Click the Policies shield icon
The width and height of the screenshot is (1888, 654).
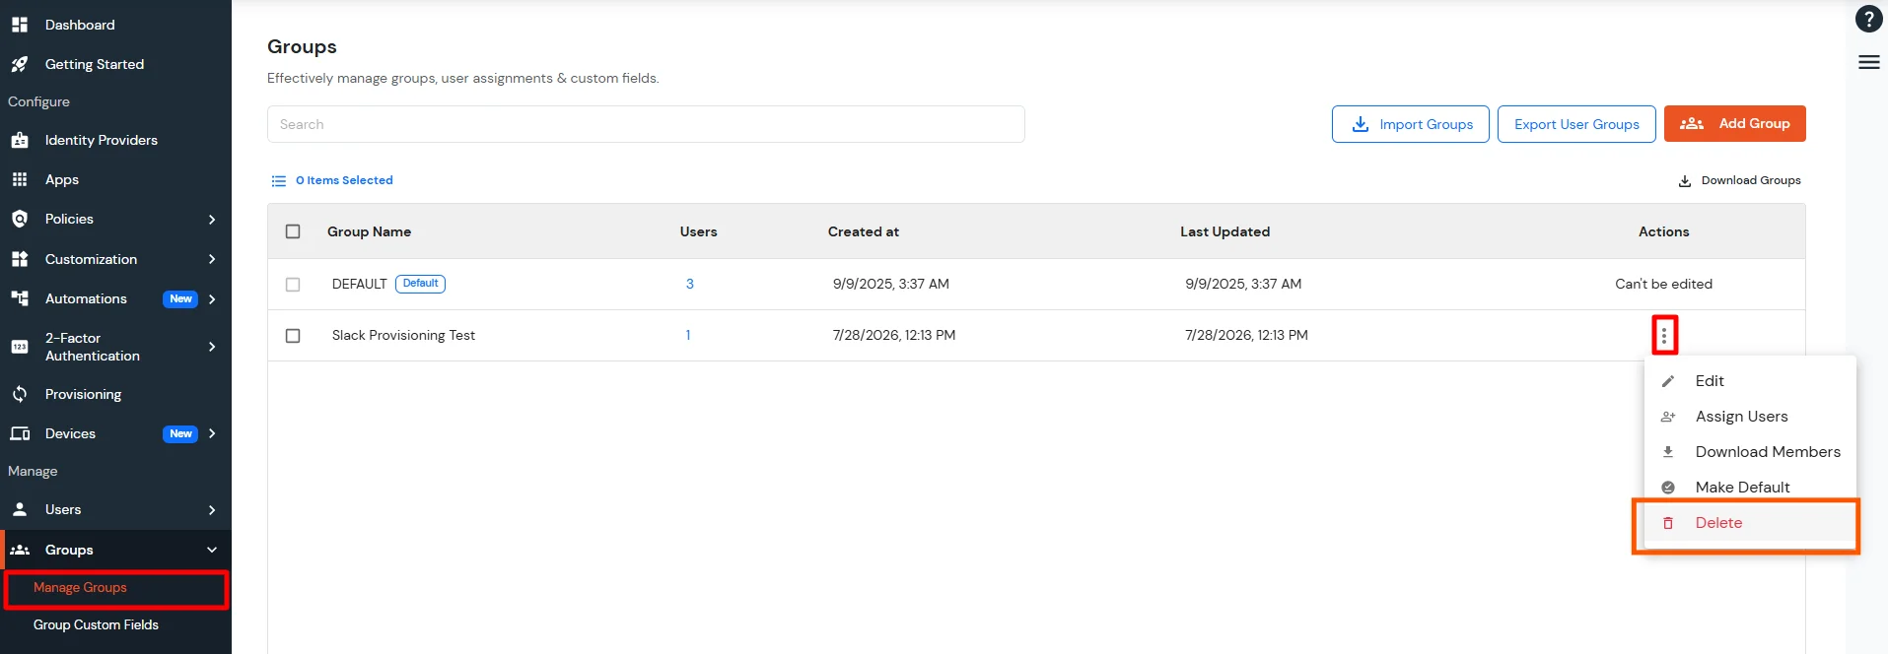coord(20,219)
